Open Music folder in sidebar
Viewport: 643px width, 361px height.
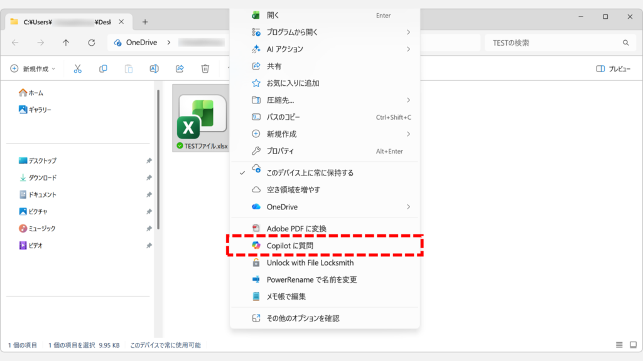tap(37, 229)
